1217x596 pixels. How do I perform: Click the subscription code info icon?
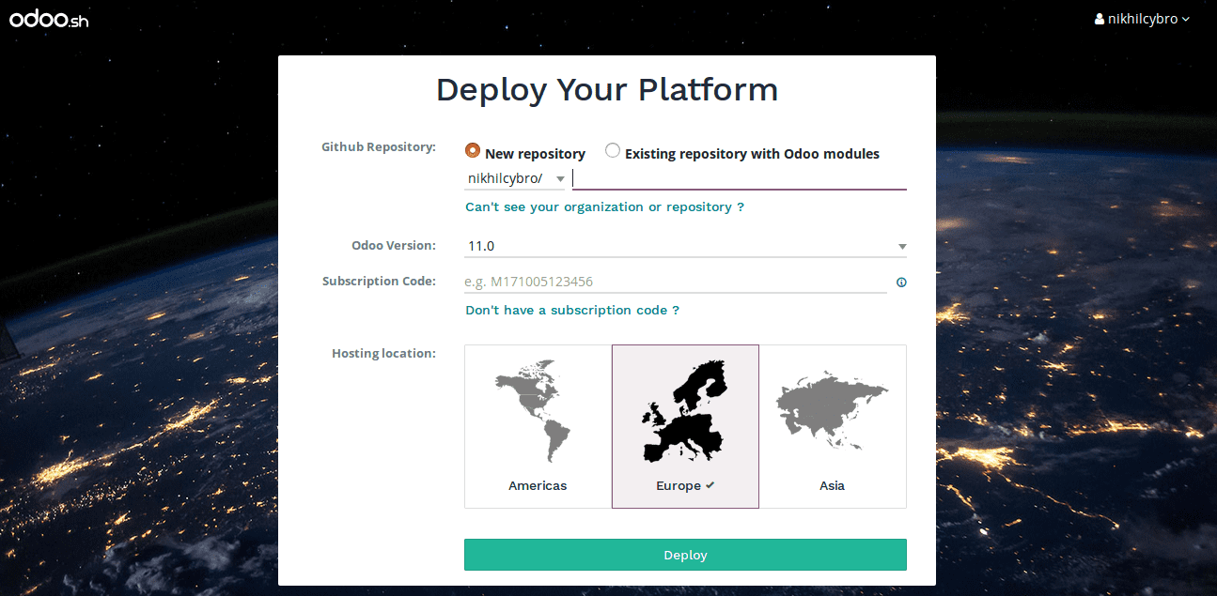[901, 282]
